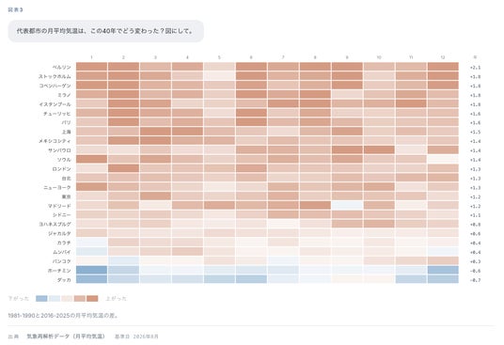Click the ベルリン January heatmap cell
Image resolution: width=504 pixels, height=345 pixels.
click(x=91, y=67)
